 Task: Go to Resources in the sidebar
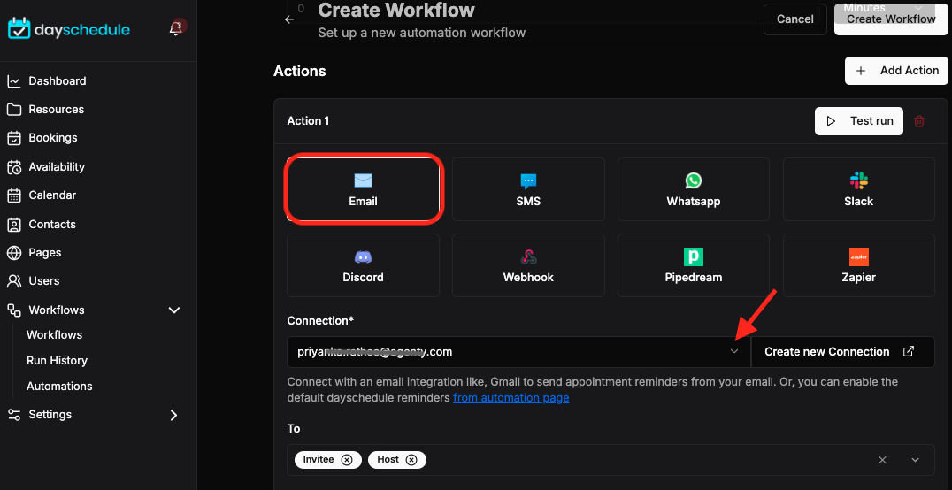56,110
